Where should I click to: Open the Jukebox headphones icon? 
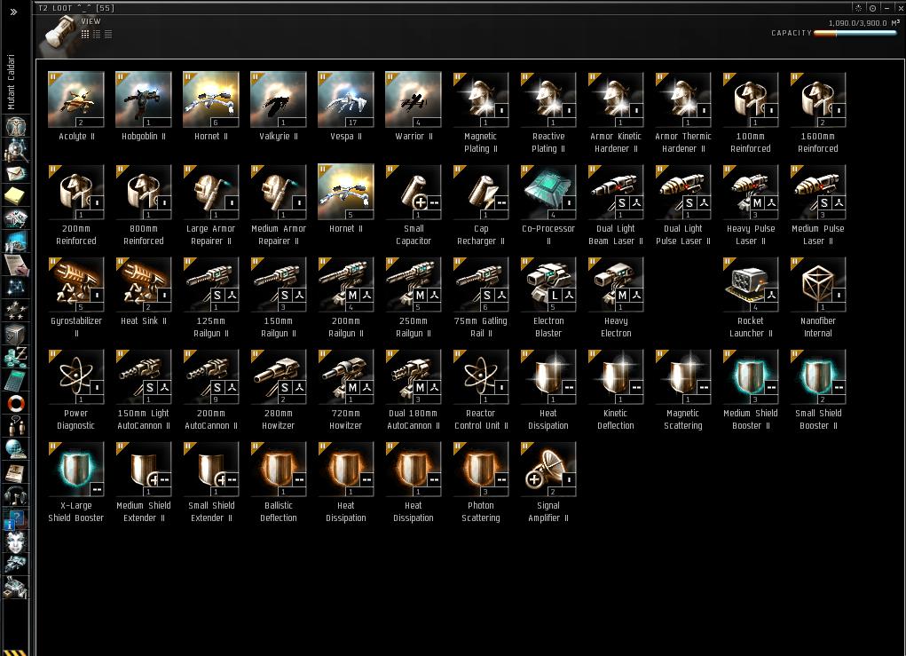coord(16,495)
